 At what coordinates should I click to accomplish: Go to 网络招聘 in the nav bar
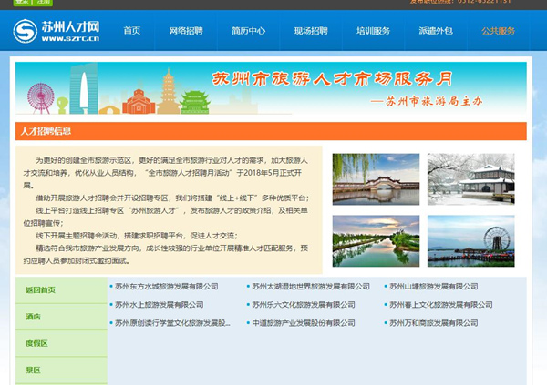tap(186, 31)
